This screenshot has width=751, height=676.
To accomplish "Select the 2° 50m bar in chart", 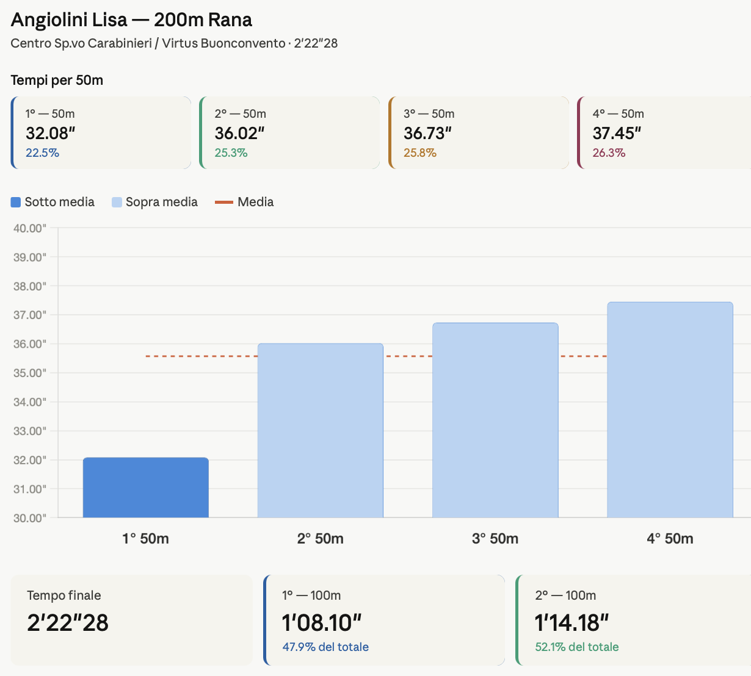I will tap(321, 430).
